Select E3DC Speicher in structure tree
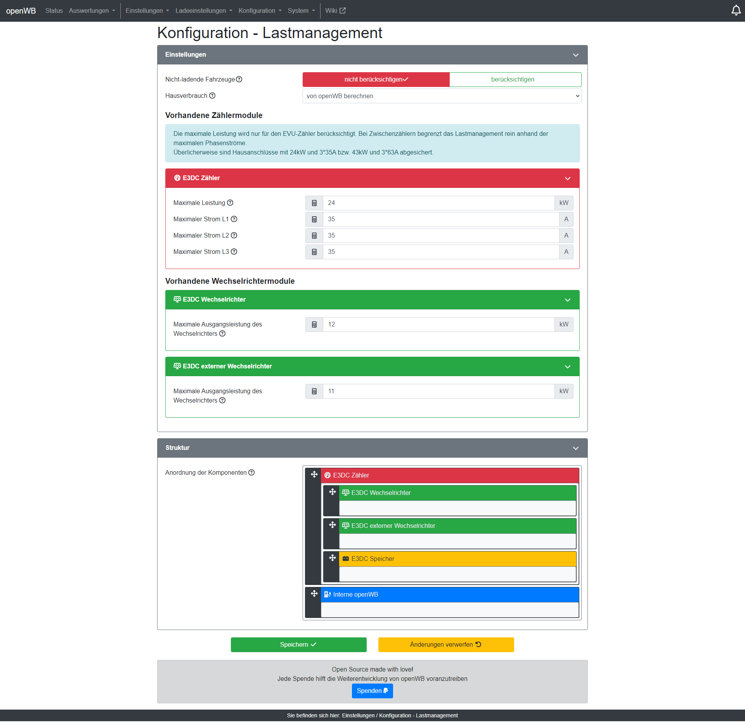Viewport: 745px width, 722px height. tap(457, 559)
